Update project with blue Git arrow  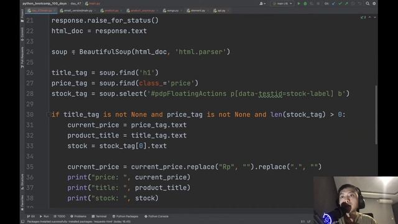[x=333, y=4]
